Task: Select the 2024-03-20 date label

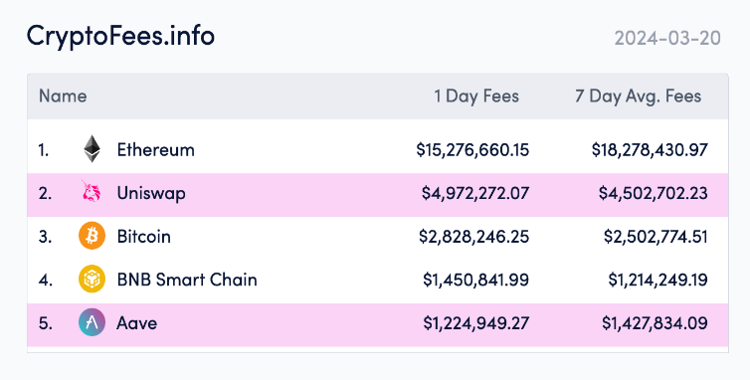Action: point(667,38)
